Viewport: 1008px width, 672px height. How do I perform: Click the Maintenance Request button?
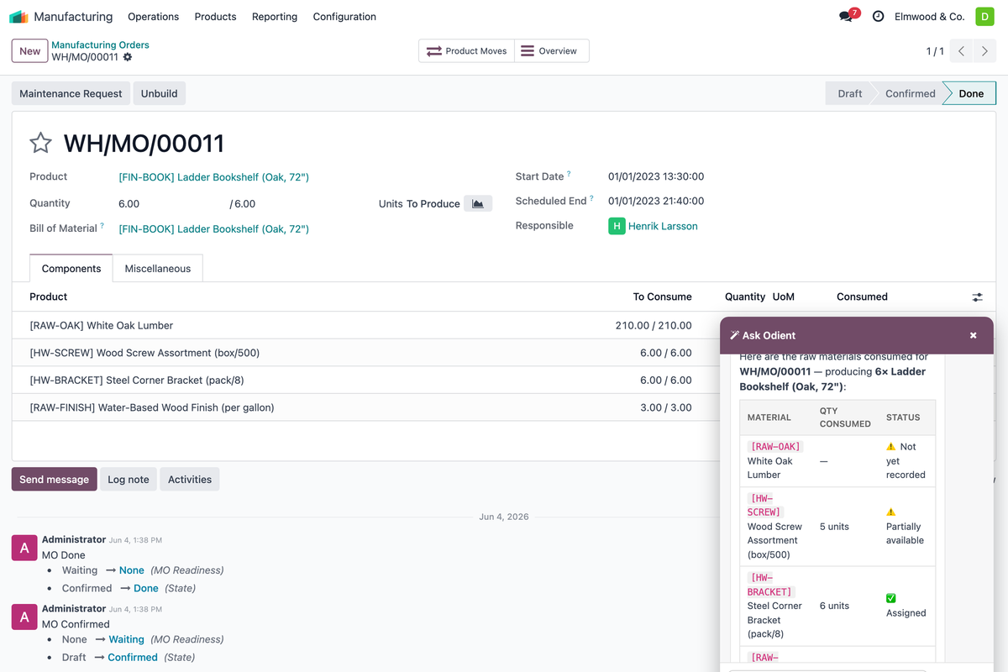71,94
